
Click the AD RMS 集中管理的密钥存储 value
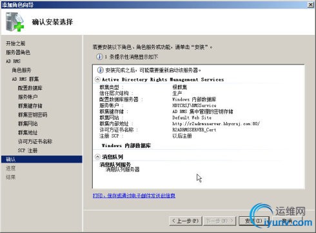tap(202, 112)
